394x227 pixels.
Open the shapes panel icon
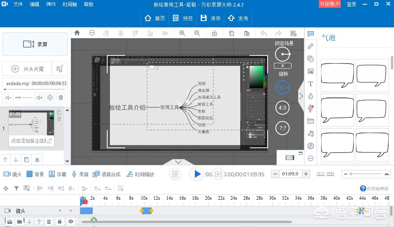pyautogui.click(x=311, y=59)
